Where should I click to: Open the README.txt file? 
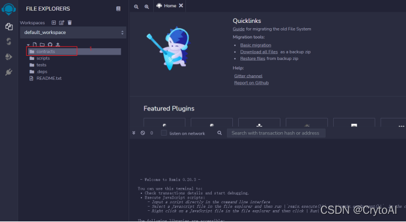tap(49, 78)
